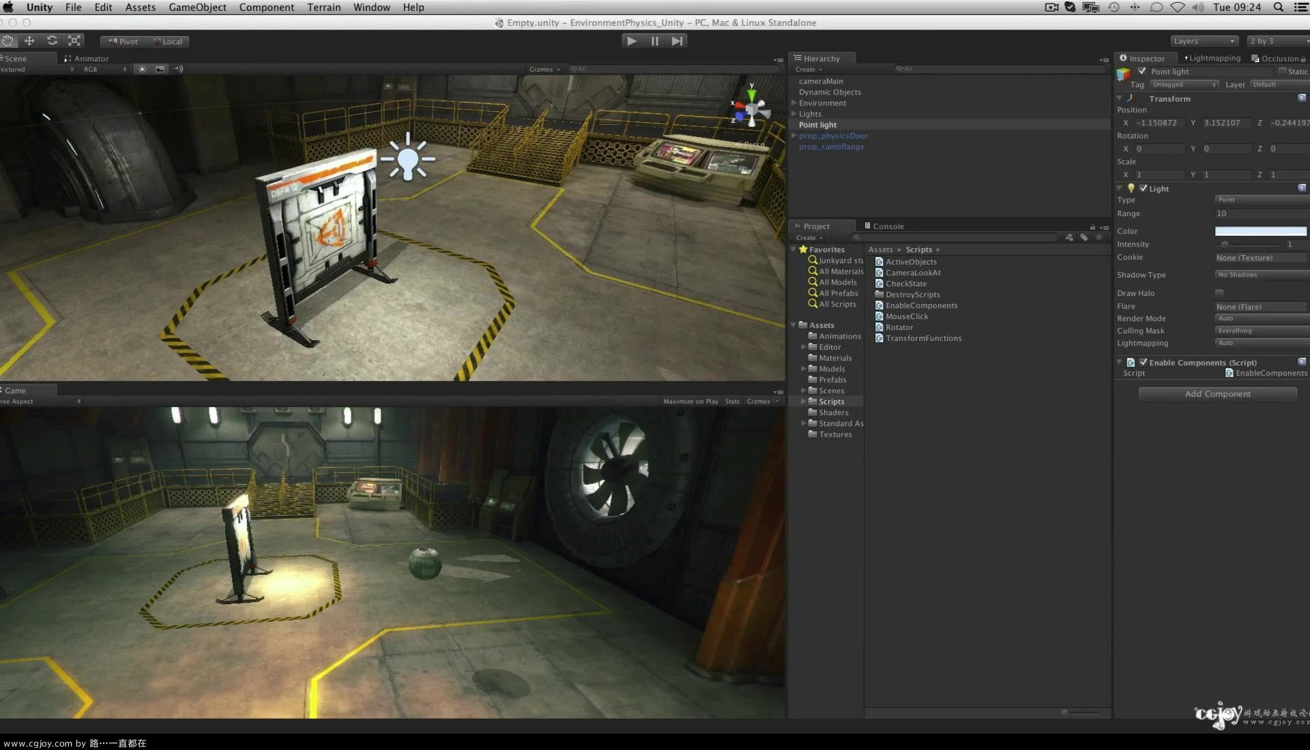Screen dimensions: 1310x750
Task: Enable the Draw Halo checkbox on light
Action: [x=1220, y=293]
